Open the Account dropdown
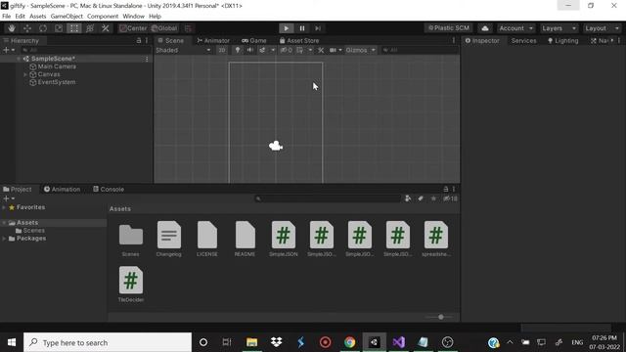The width and height of the screenshot is (626, 352). tap(515, 28)
